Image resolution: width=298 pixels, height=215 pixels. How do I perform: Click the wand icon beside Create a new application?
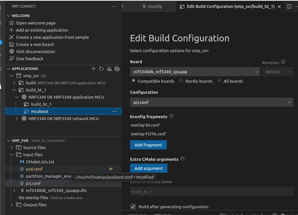click(11, 37)
